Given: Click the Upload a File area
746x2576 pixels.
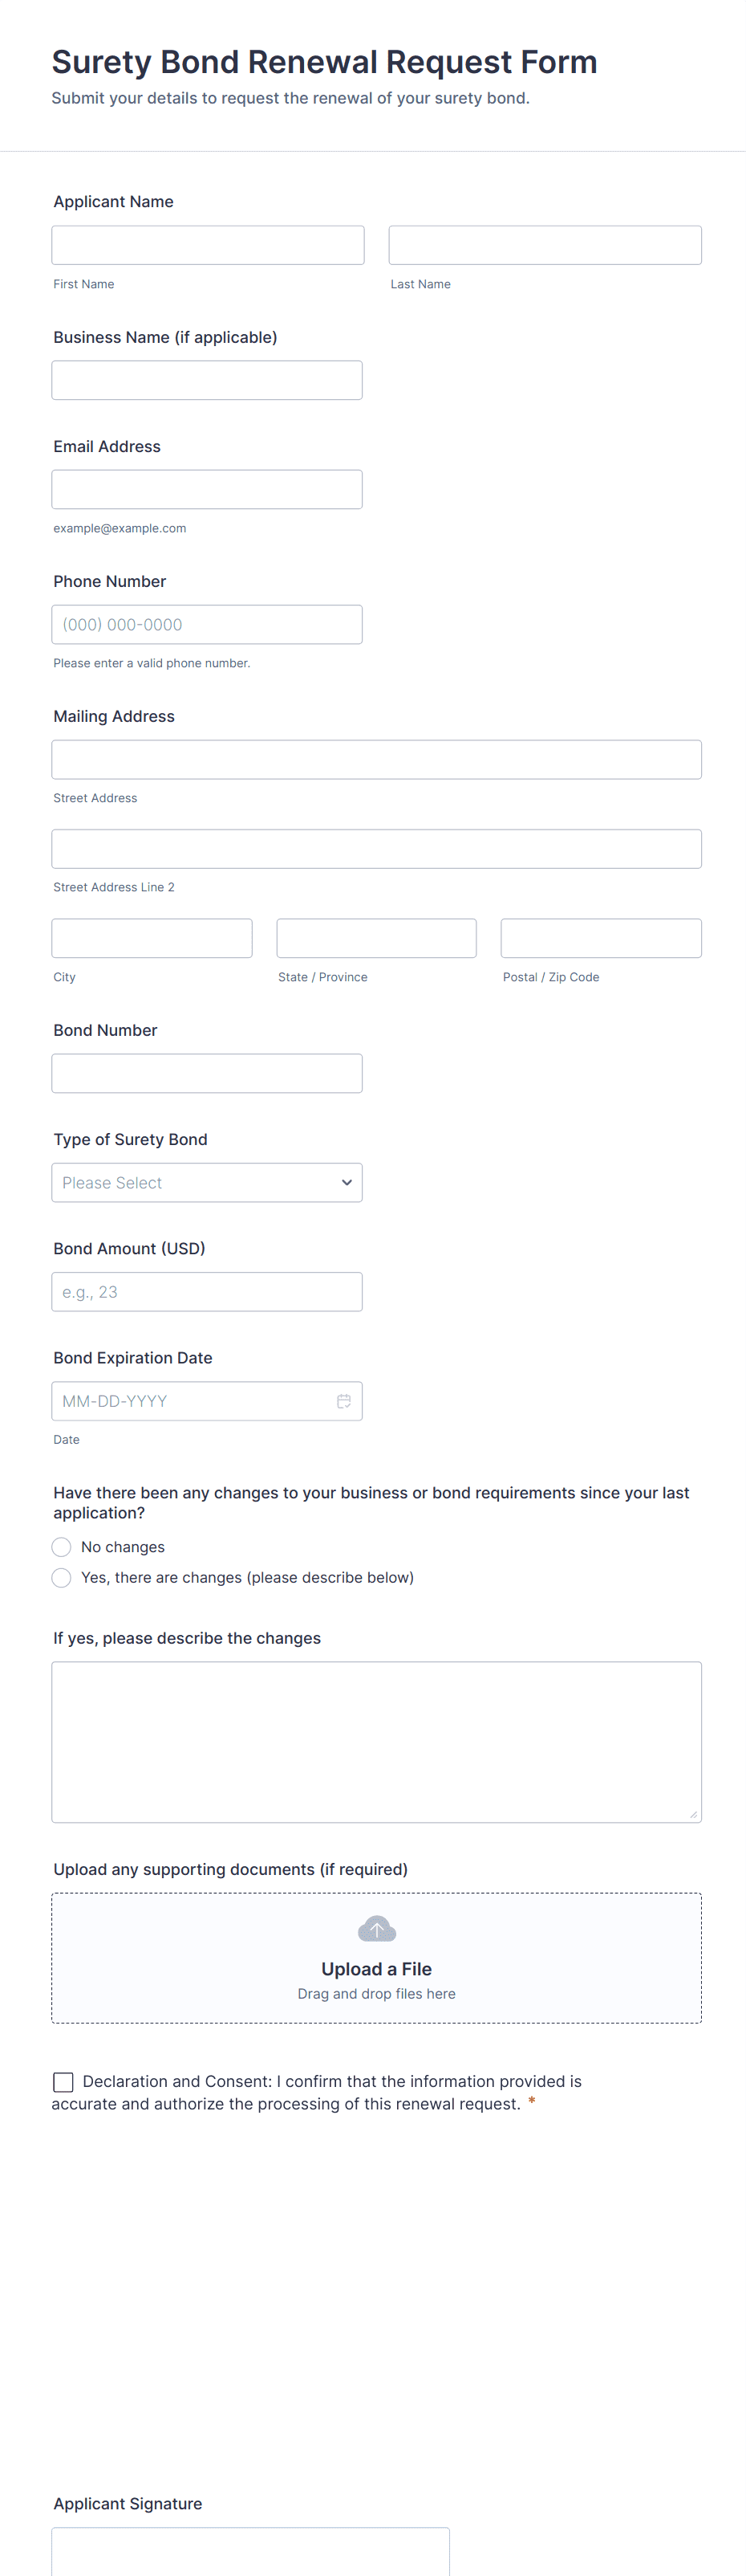Looking at the screenshot, I should [376, 1958].
